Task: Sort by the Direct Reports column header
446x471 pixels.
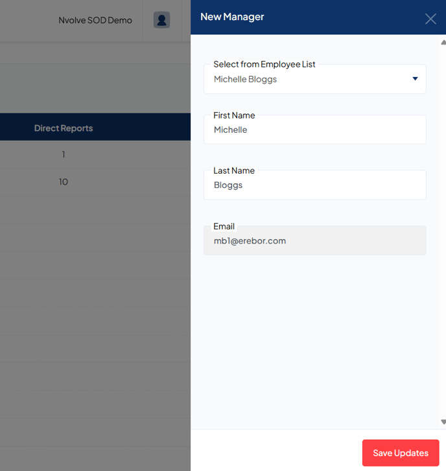Action: pos(64,128)
